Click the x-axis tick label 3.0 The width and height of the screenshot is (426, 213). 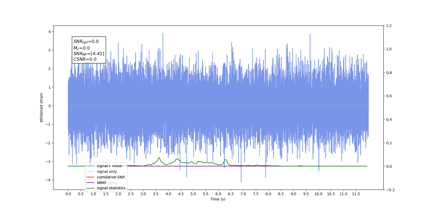click(143, 194)
